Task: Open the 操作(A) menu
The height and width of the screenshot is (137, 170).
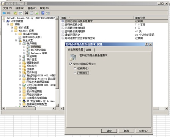Action: (20, 8)
